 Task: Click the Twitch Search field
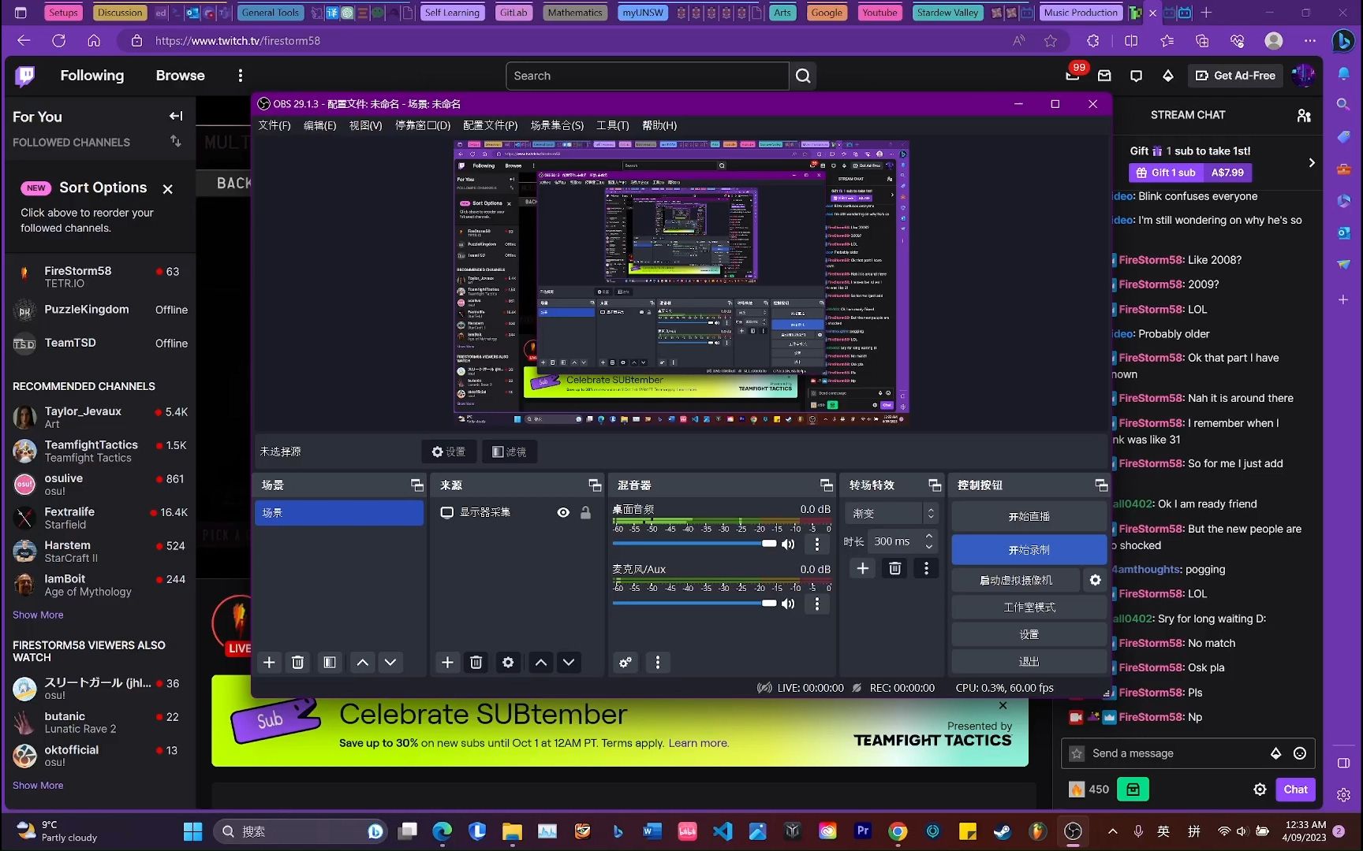(x=647, y=76)
